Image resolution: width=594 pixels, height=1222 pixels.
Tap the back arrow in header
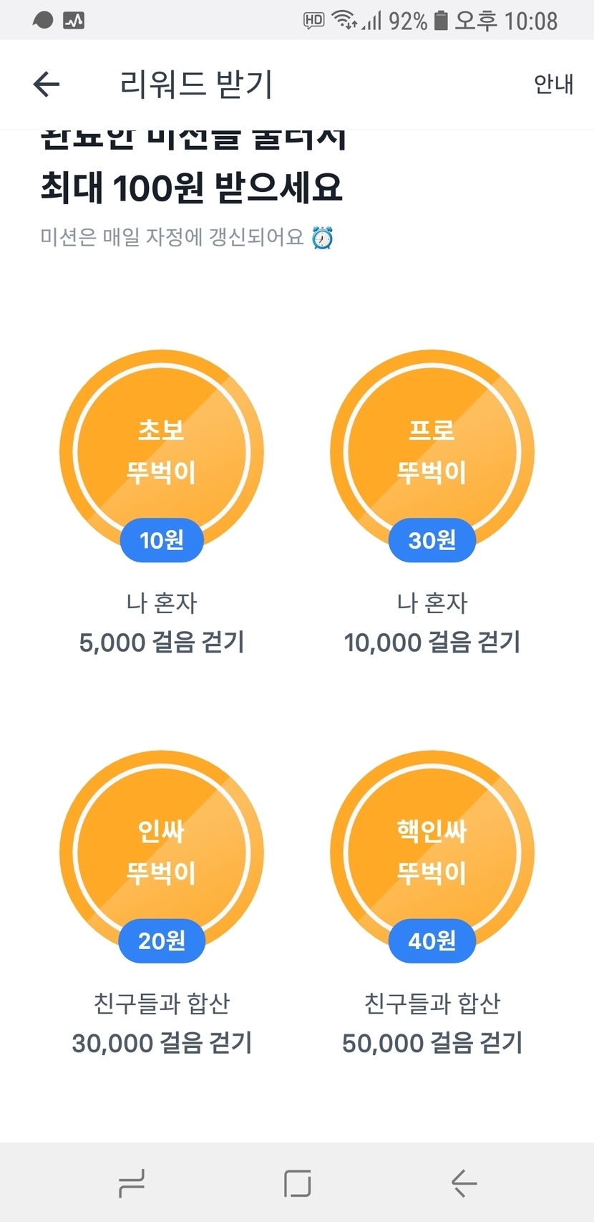coord(47,85)
